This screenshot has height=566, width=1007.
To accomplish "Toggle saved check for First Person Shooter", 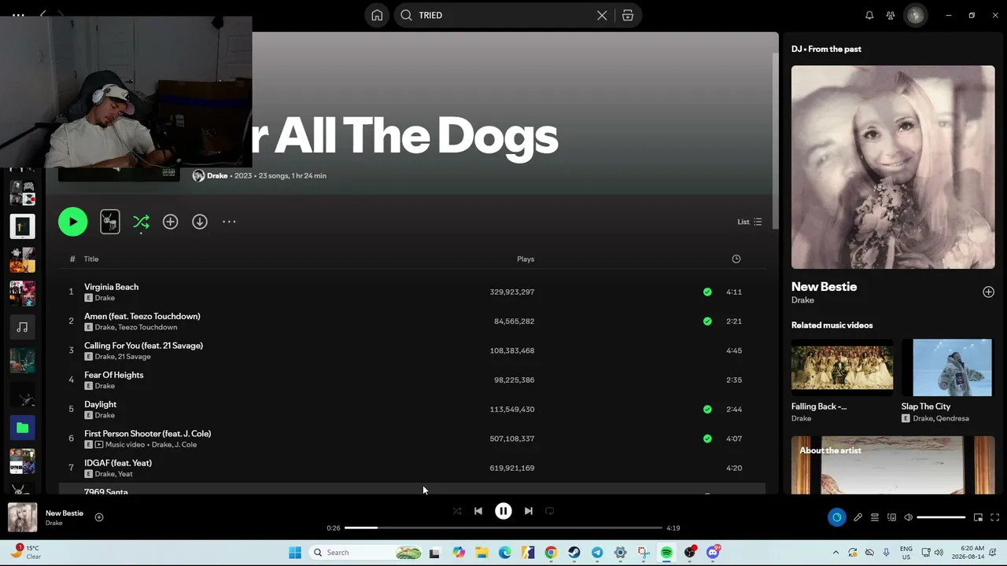I will tap(707, 439).
